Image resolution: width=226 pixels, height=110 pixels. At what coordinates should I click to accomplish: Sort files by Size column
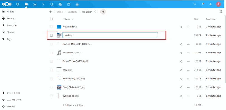pyautogui.click(x=196, y=19)
